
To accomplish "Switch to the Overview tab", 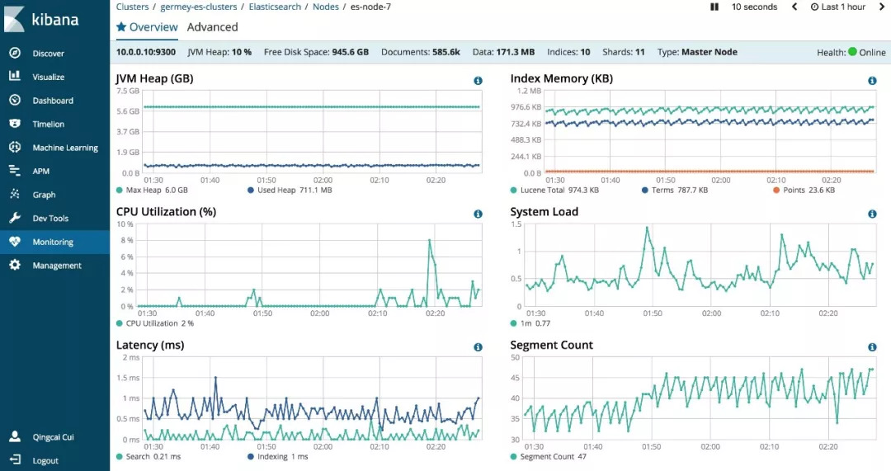I will (147, 26).
